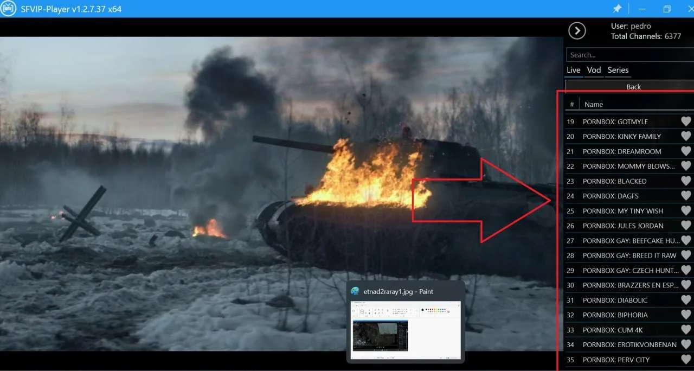Open the Paint window preview thumbnail
This screenshot has height=371, width=694.
(406, 330)
